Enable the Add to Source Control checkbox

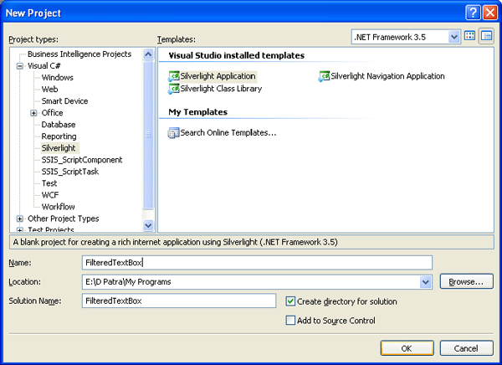pos(290,320)
